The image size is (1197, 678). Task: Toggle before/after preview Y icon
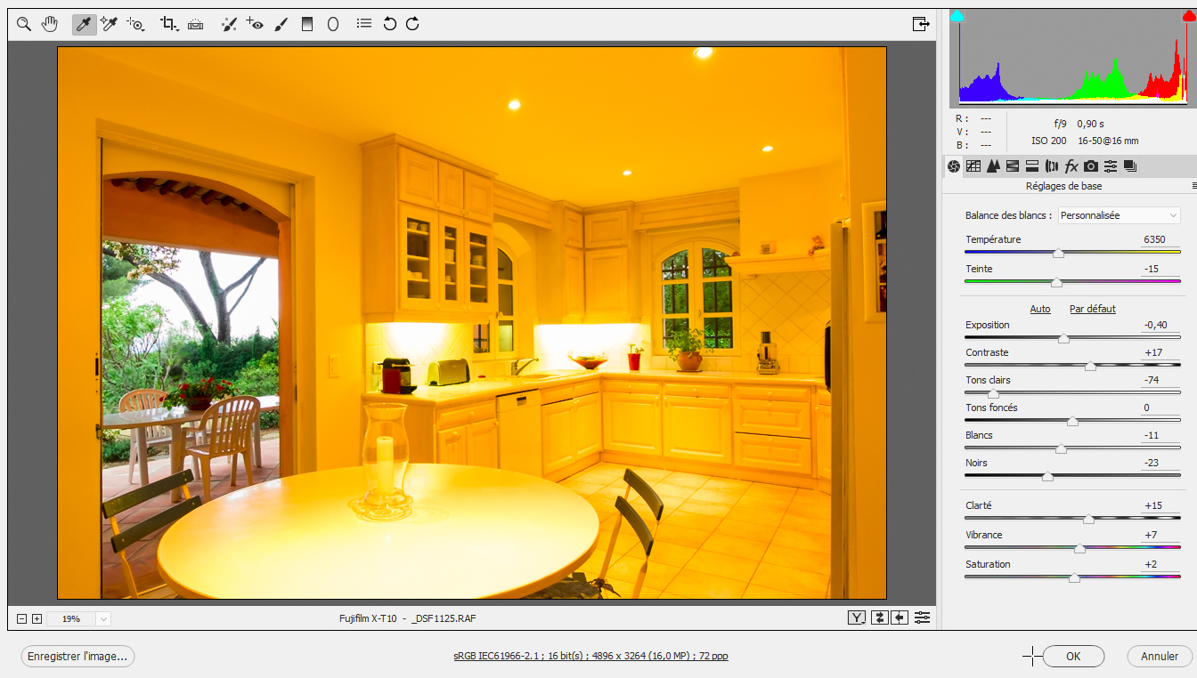[857, 617]
